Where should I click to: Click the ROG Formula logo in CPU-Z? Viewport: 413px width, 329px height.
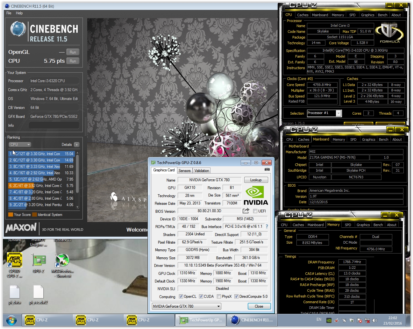click(389, 33)
